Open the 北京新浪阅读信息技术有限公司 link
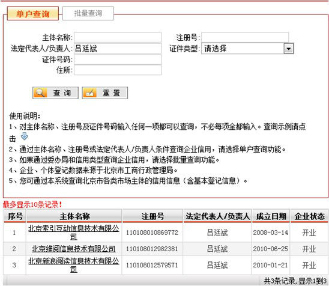 (74, 265)
